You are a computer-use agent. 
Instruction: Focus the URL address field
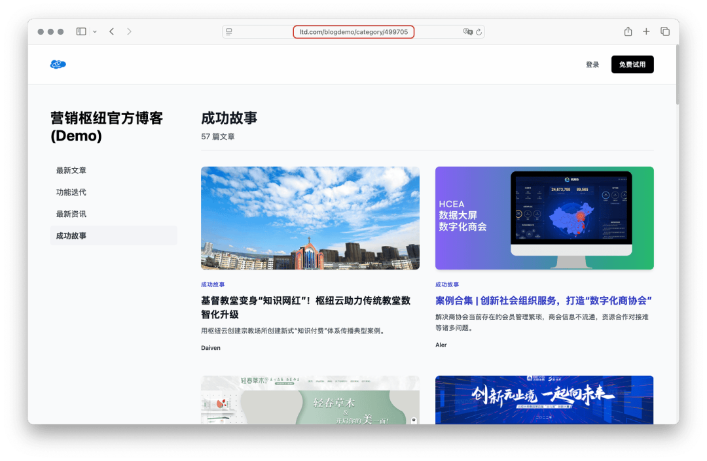click(353, 31)
